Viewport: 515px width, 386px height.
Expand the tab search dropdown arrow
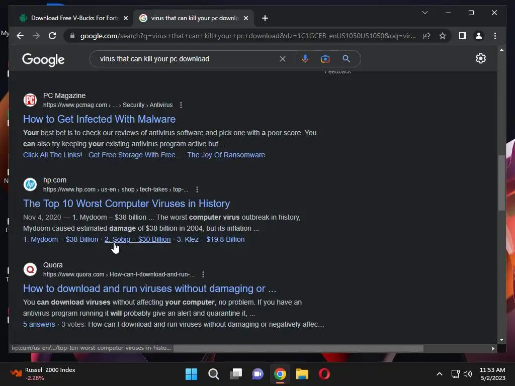[424, 13]
